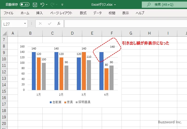The height and width of the screenshot is (129, 187).
Task: Open Customize Quick Access Toolbar dropdown
Action: pos(62,5)
